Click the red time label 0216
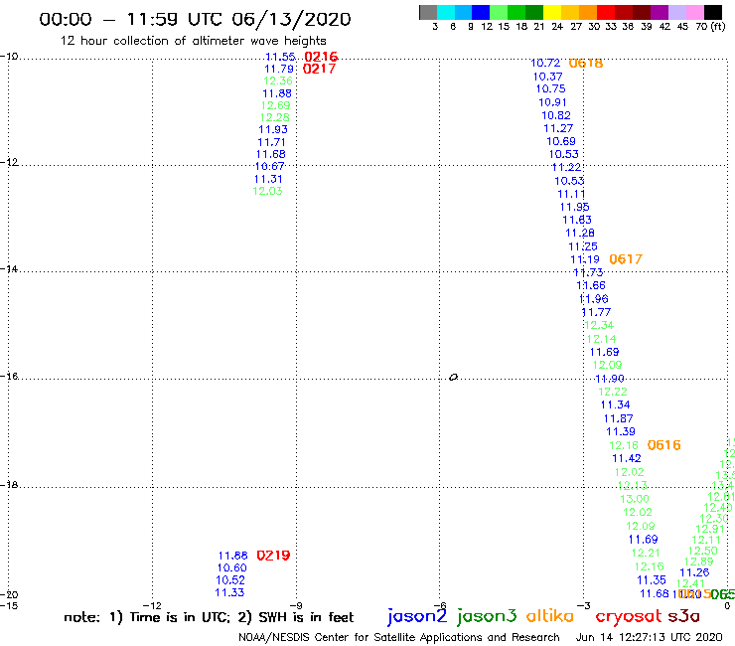Image resolution: width=735 pixels, height=646 pixels. [x=321, y=57]
